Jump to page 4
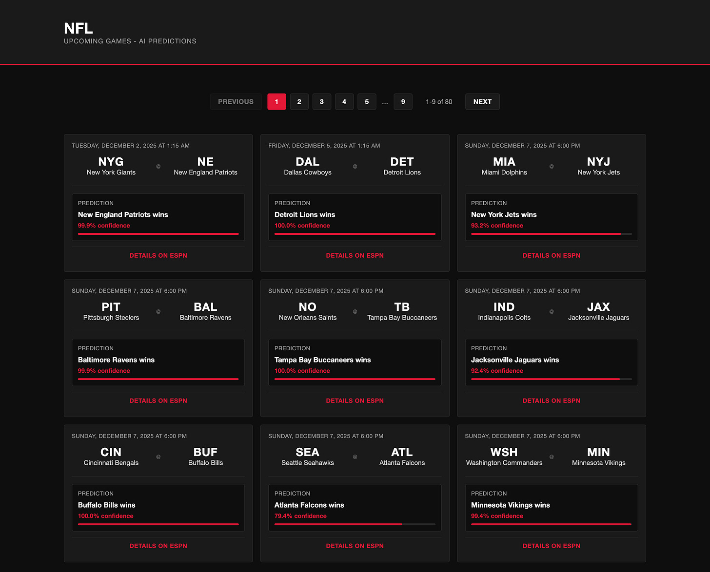The image size is (710, 572). pyautogui.click(x=344, y=101)
